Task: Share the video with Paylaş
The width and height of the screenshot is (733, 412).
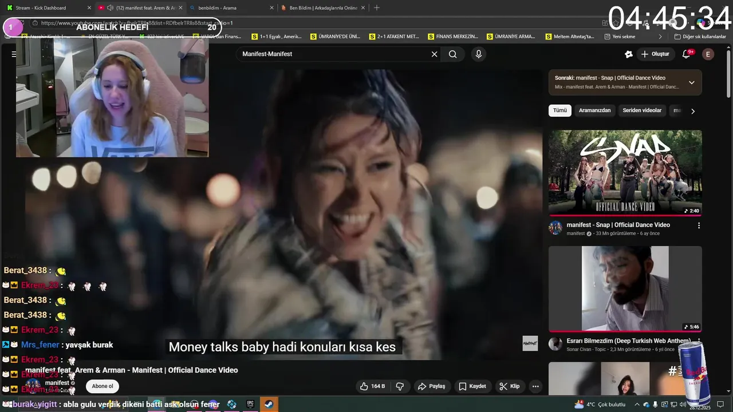Action: pyautogui.click(x=432, y=386)
